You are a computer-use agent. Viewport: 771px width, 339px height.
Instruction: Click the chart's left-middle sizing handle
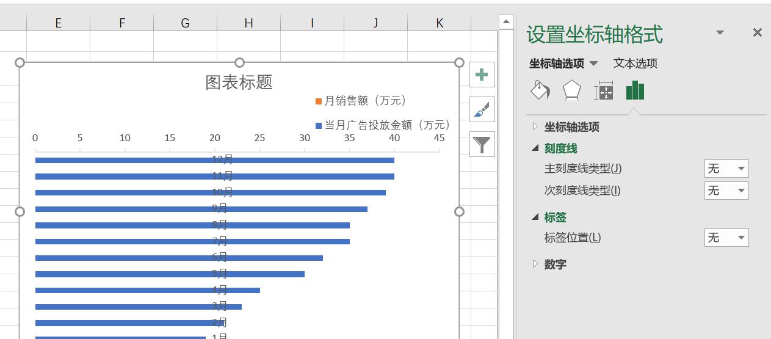20,211
